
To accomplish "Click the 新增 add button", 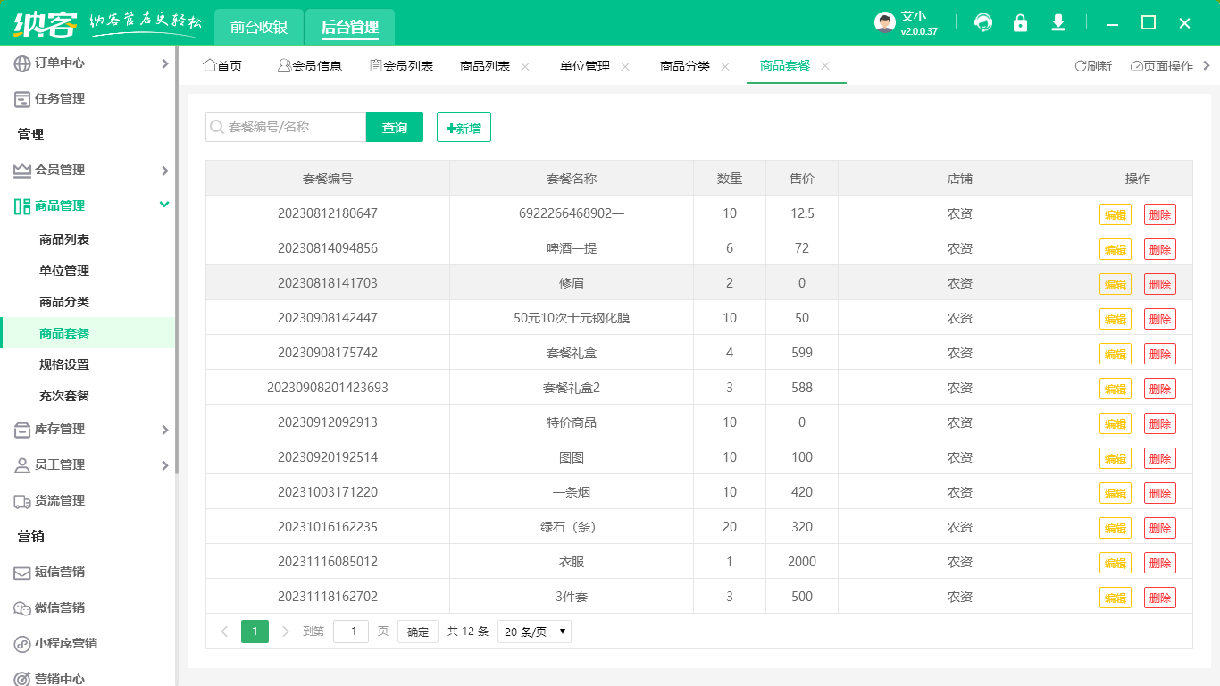I will (x=464, y=128).
